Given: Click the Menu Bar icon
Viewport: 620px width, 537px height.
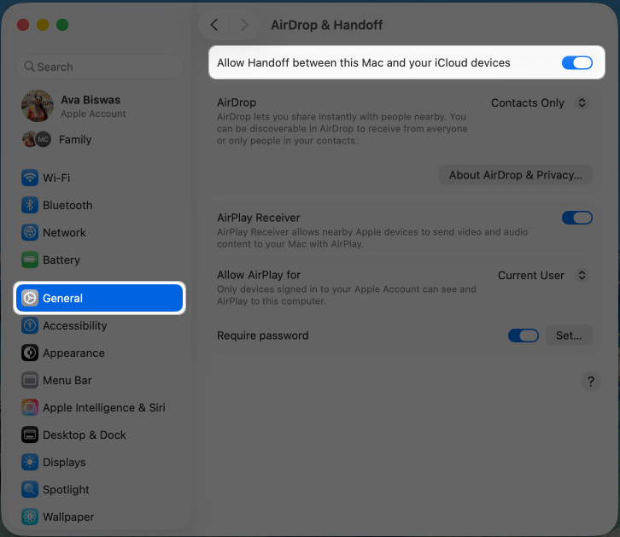Looking at the screenshot, I should (30, 380).
